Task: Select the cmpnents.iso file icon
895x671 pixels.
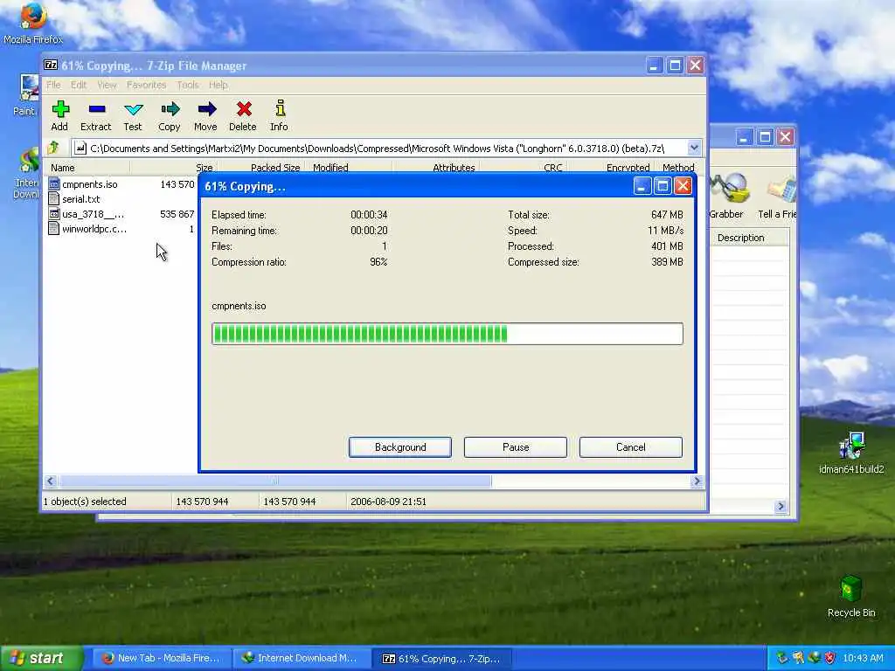Action: (x=54, y=183)
